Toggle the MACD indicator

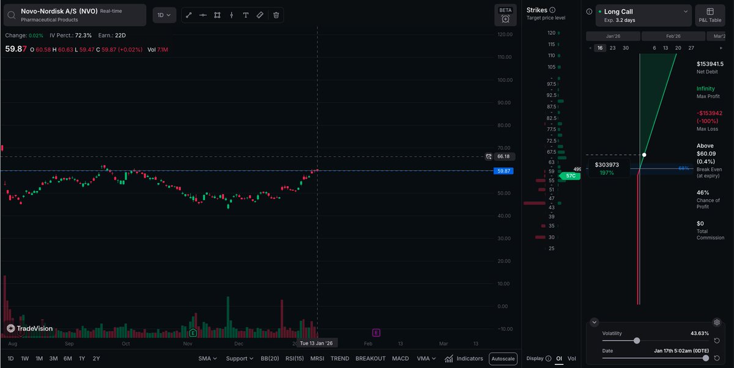[401, 358]
